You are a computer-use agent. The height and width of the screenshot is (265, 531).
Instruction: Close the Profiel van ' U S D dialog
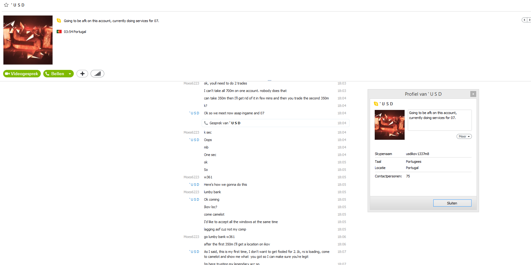point(473,94)
